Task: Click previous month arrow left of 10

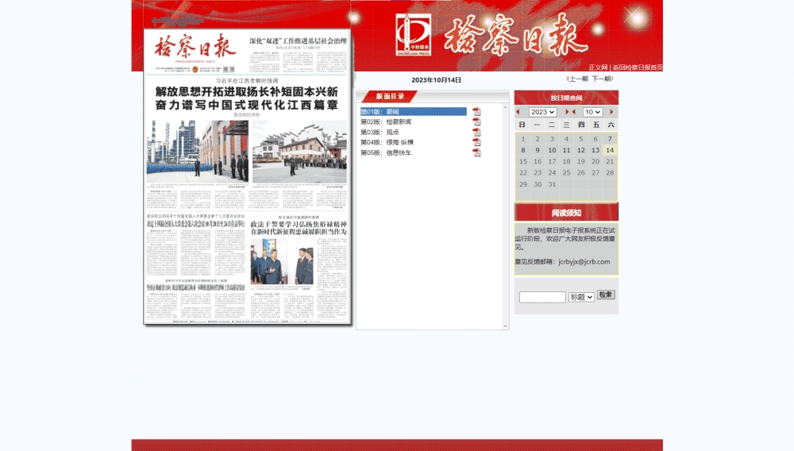Action: 574,112
